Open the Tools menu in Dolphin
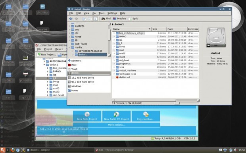Image resolution: width=246 pixels, height=153 pixels. click(x=102, y=13)
